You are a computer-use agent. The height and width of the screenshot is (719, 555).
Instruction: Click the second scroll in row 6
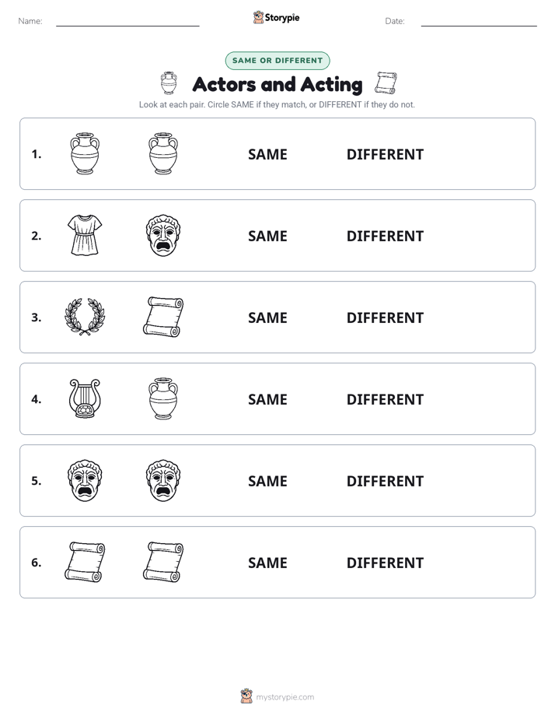click(163, 562)
